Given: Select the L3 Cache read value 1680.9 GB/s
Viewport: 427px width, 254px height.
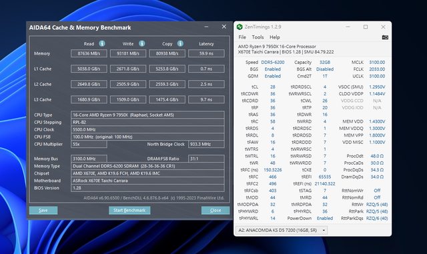Looking at the screenshot, I should click(89, 99).
